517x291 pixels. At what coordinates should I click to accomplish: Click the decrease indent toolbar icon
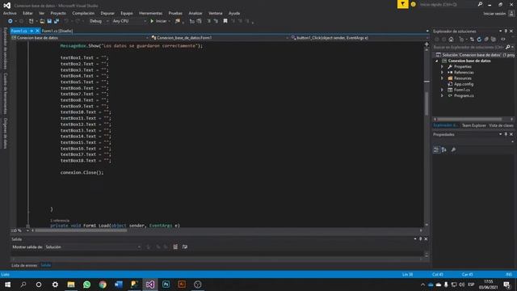click(x=192, y=21)
